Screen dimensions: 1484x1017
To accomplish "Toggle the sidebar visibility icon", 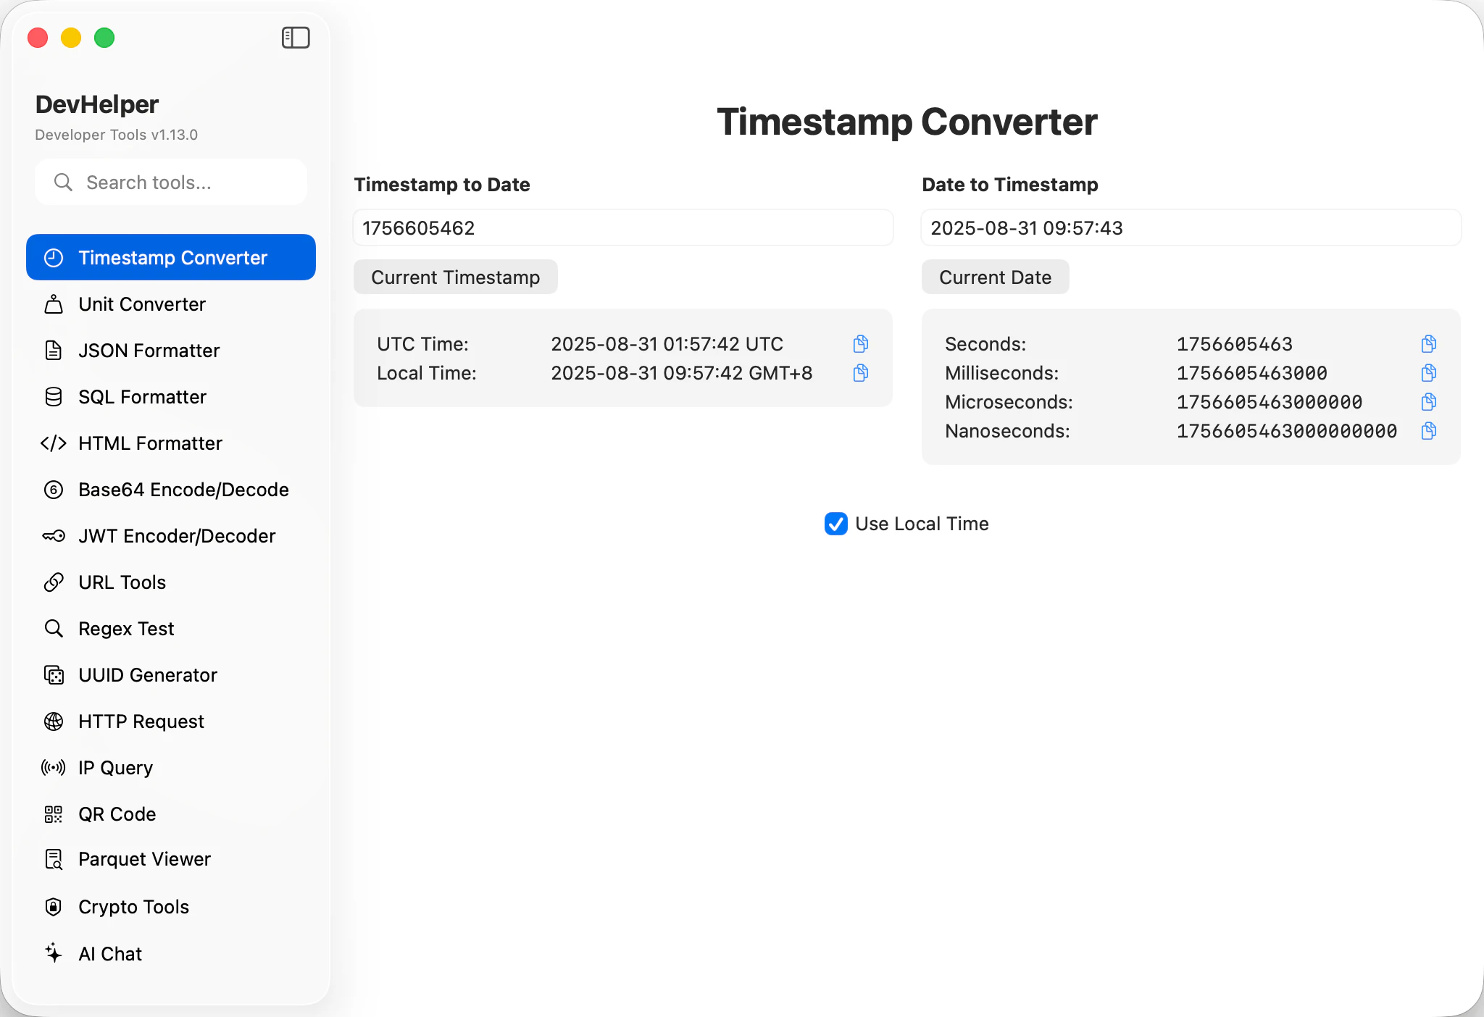I will click(296, 38).
